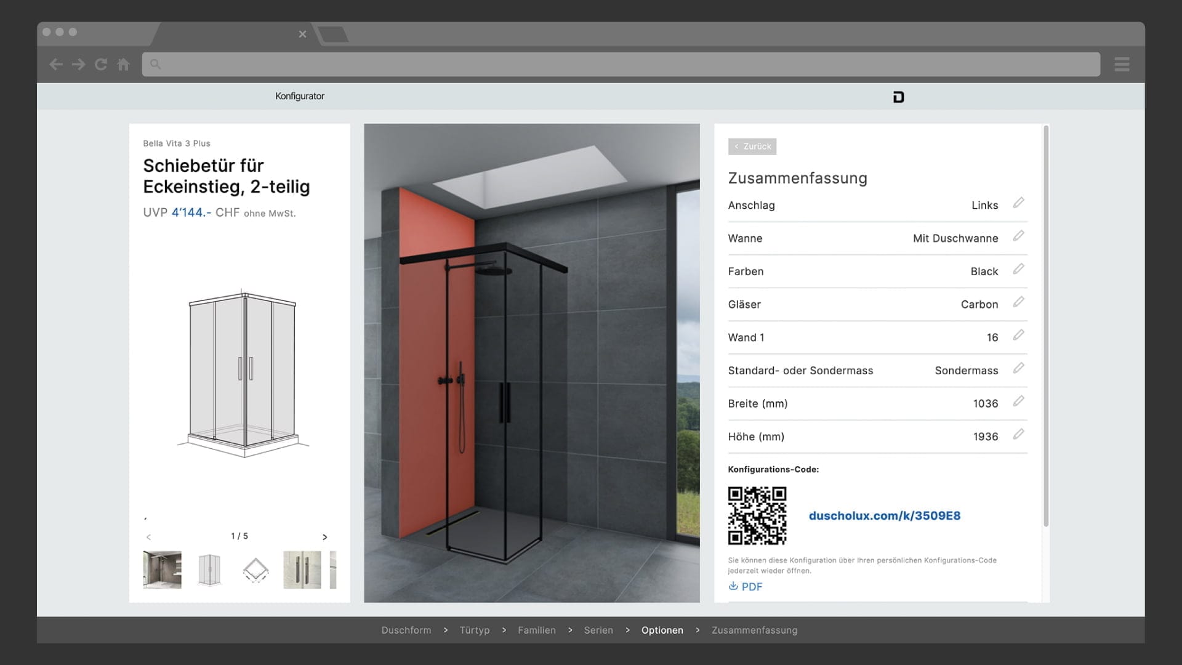Edit the Wand 1 value pencil
The image size is (1182, 665).
[x=1018, y=335]
